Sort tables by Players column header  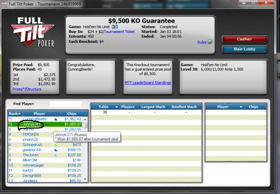[x=130, y=107]
